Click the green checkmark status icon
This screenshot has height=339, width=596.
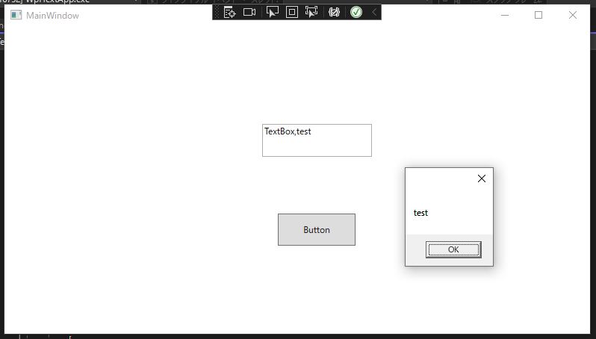(356, 12)
